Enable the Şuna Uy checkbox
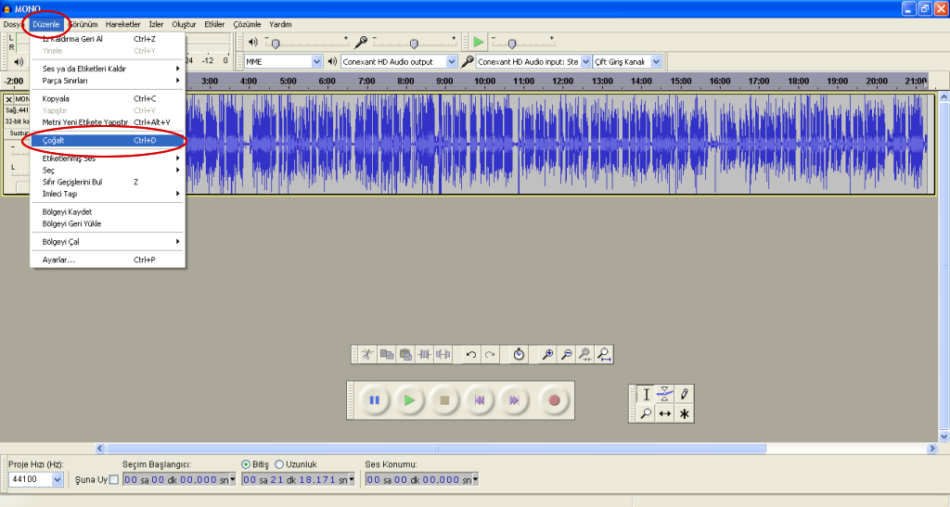Screen dimensions: 950x507 [x=114, y=480]
